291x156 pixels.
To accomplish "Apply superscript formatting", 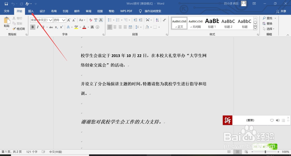I will pyautogui.click(x=62, y=27).
